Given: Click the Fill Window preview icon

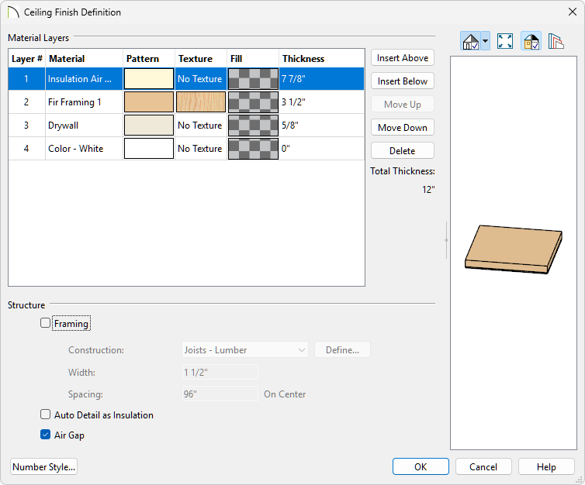Looking at the screenshot, I should click(x=505, y=42).
